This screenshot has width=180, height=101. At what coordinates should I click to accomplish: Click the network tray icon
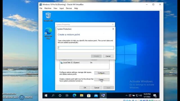pos(137,95)
